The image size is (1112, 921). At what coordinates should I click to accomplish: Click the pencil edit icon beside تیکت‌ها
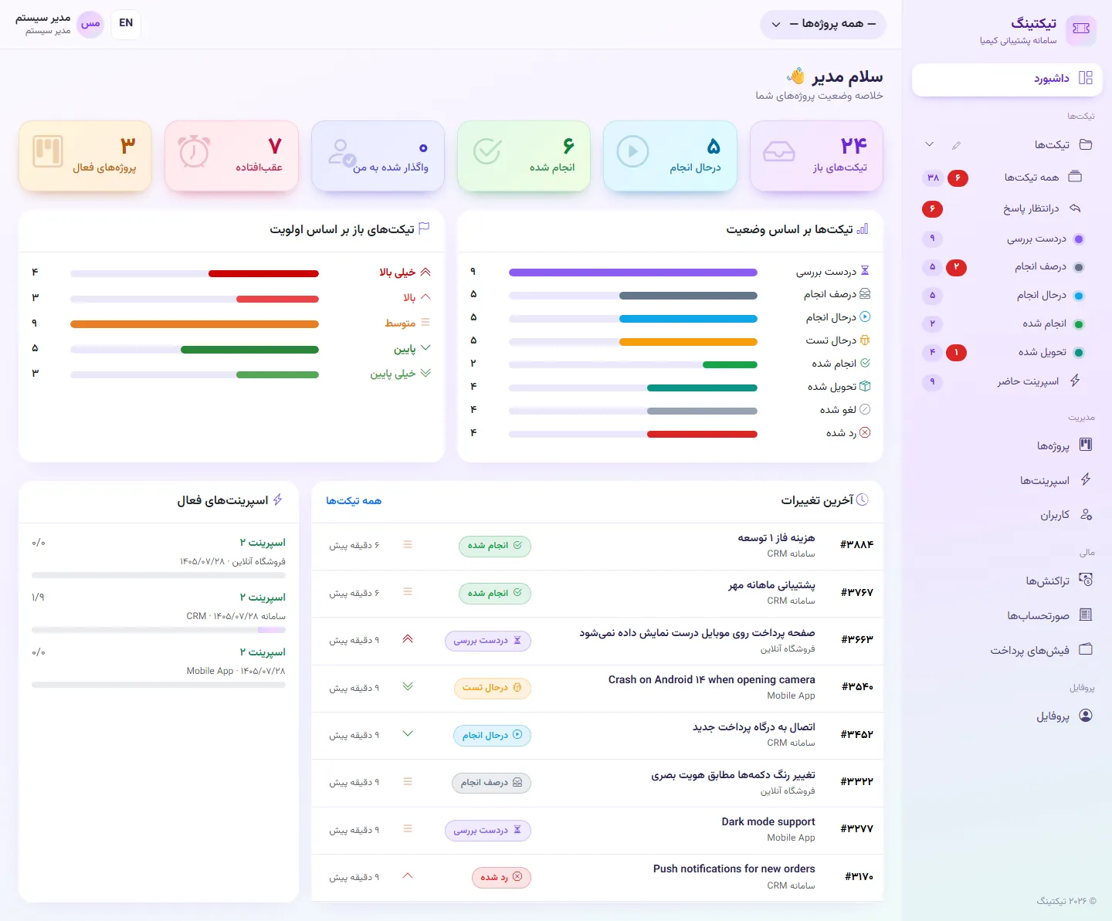956,145
